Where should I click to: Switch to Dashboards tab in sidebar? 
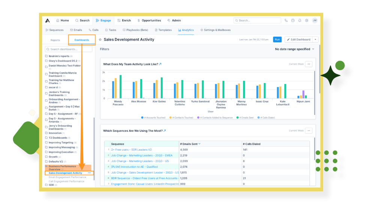tap(81, 40)
